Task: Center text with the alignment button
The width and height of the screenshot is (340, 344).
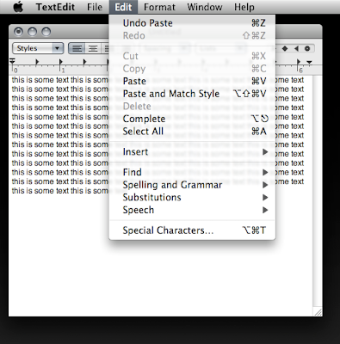Action: (x=93, y=48)
